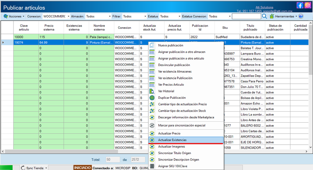
Task: Click the magnifier search icon
Action: click(264, 16)
